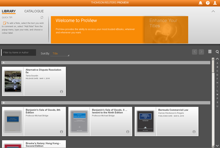Open Bermuda Commercial Law cover thumbnail
The height and width of the screenshot is (148, 220).
point(145,121)
